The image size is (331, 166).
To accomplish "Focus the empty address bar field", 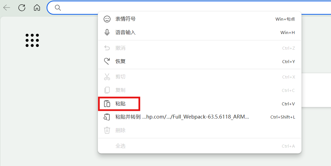I will click(193, 8).
